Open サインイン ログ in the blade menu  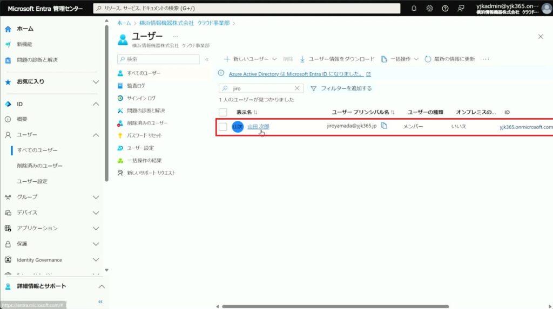pyautogui.click(x=141, y=98)
